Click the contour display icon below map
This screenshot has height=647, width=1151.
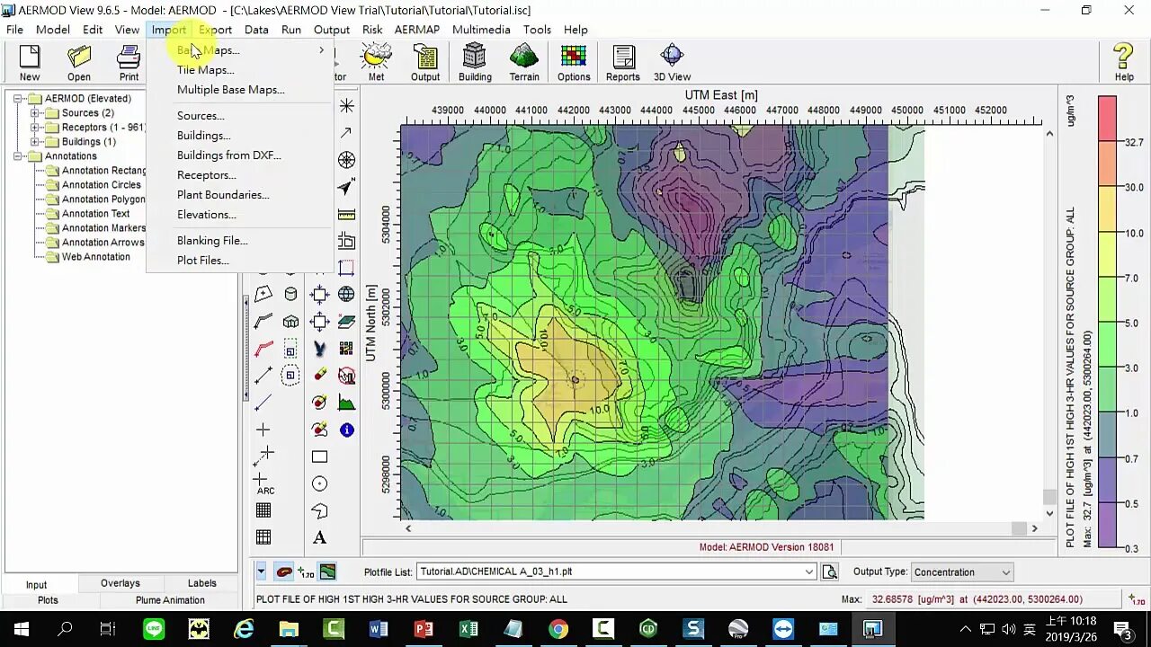[284, 572]
